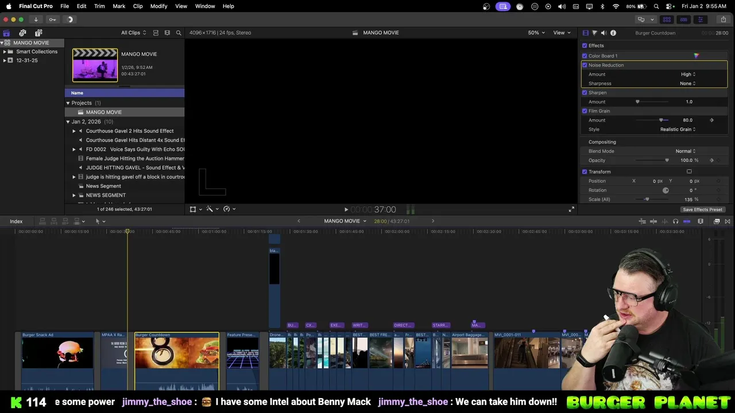Open the Color inspector triangle icon

tap(594, 33)
